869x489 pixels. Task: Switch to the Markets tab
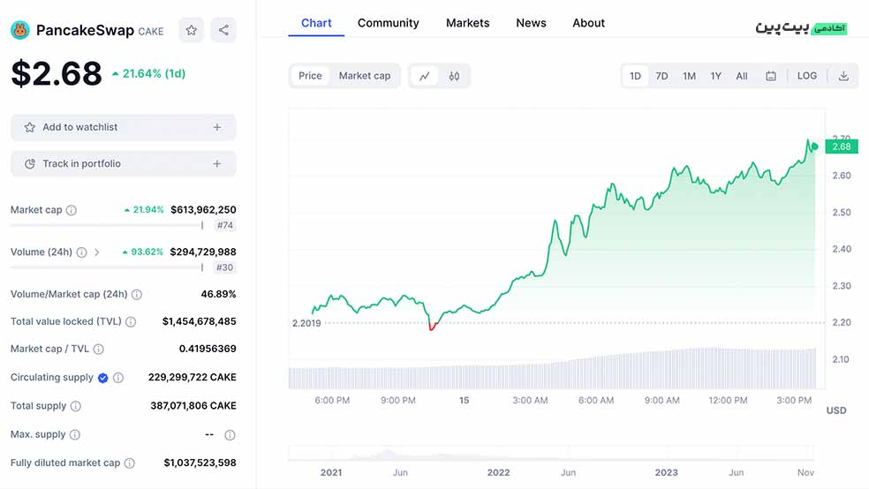467,23
